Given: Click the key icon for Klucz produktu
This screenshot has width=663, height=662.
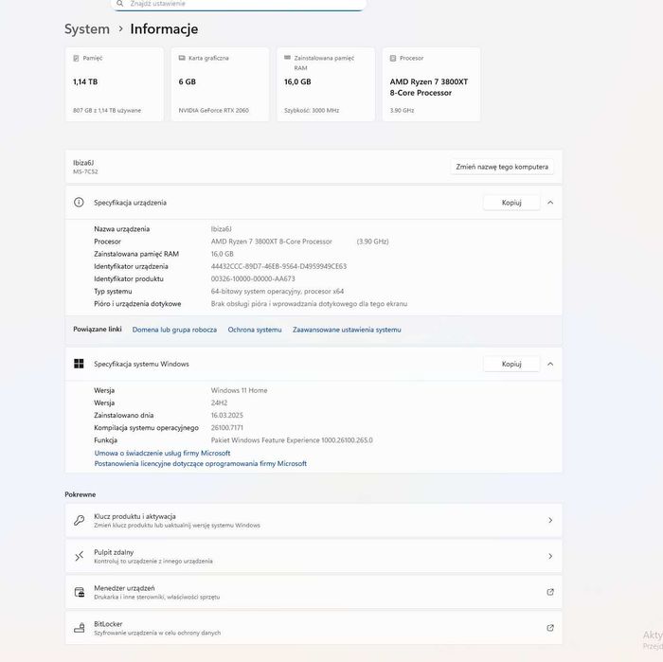Looking at the screenshot, I should [80, 520].
